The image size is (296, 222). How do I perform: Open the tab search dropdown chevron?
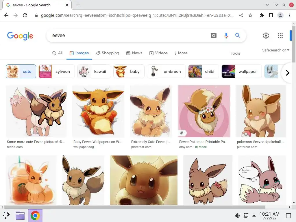coord(267,5)
